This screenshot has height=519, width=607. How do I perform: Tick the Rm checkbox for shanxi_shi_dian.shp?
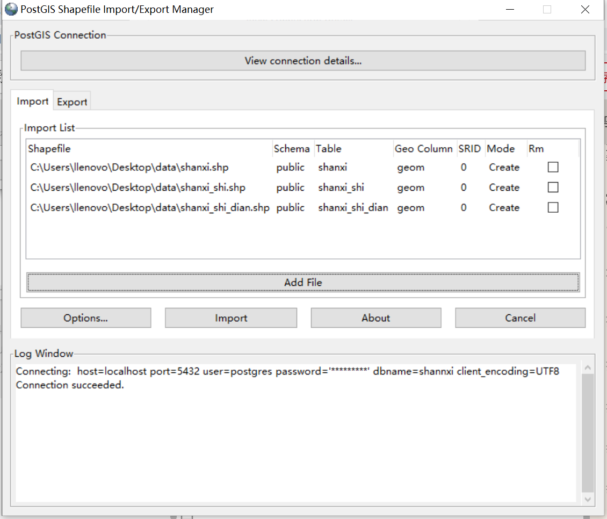[x=553, y=207]
